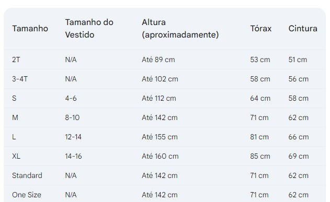Viewport: 330px width, 202px height.
Task: Select the Até 102 cm height value
Action: [x=160, y=79]
